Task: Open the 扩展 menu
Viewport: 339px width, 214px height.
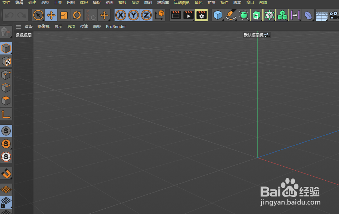Action: tap(212, 3)
